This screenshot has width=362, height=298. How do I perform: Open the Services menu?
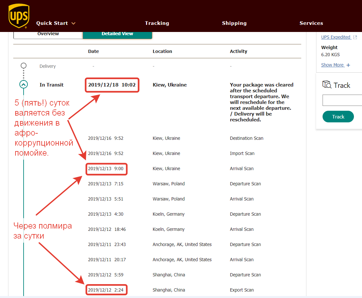coord(311,23)
